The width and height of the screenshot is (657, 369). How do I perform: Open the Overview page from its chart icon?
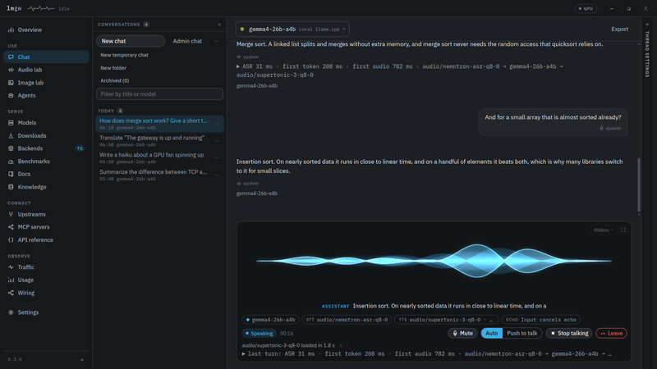(11, 30)
